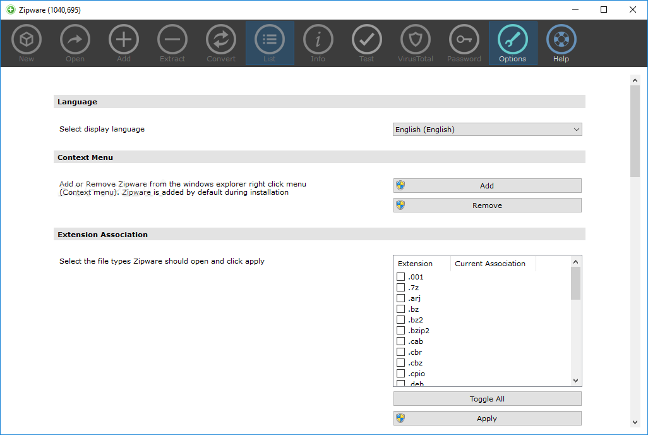The width and height of the screenshot is (648, 435).
Task: Remove Zipware from the context menu
Action: (x=487, y=205)
